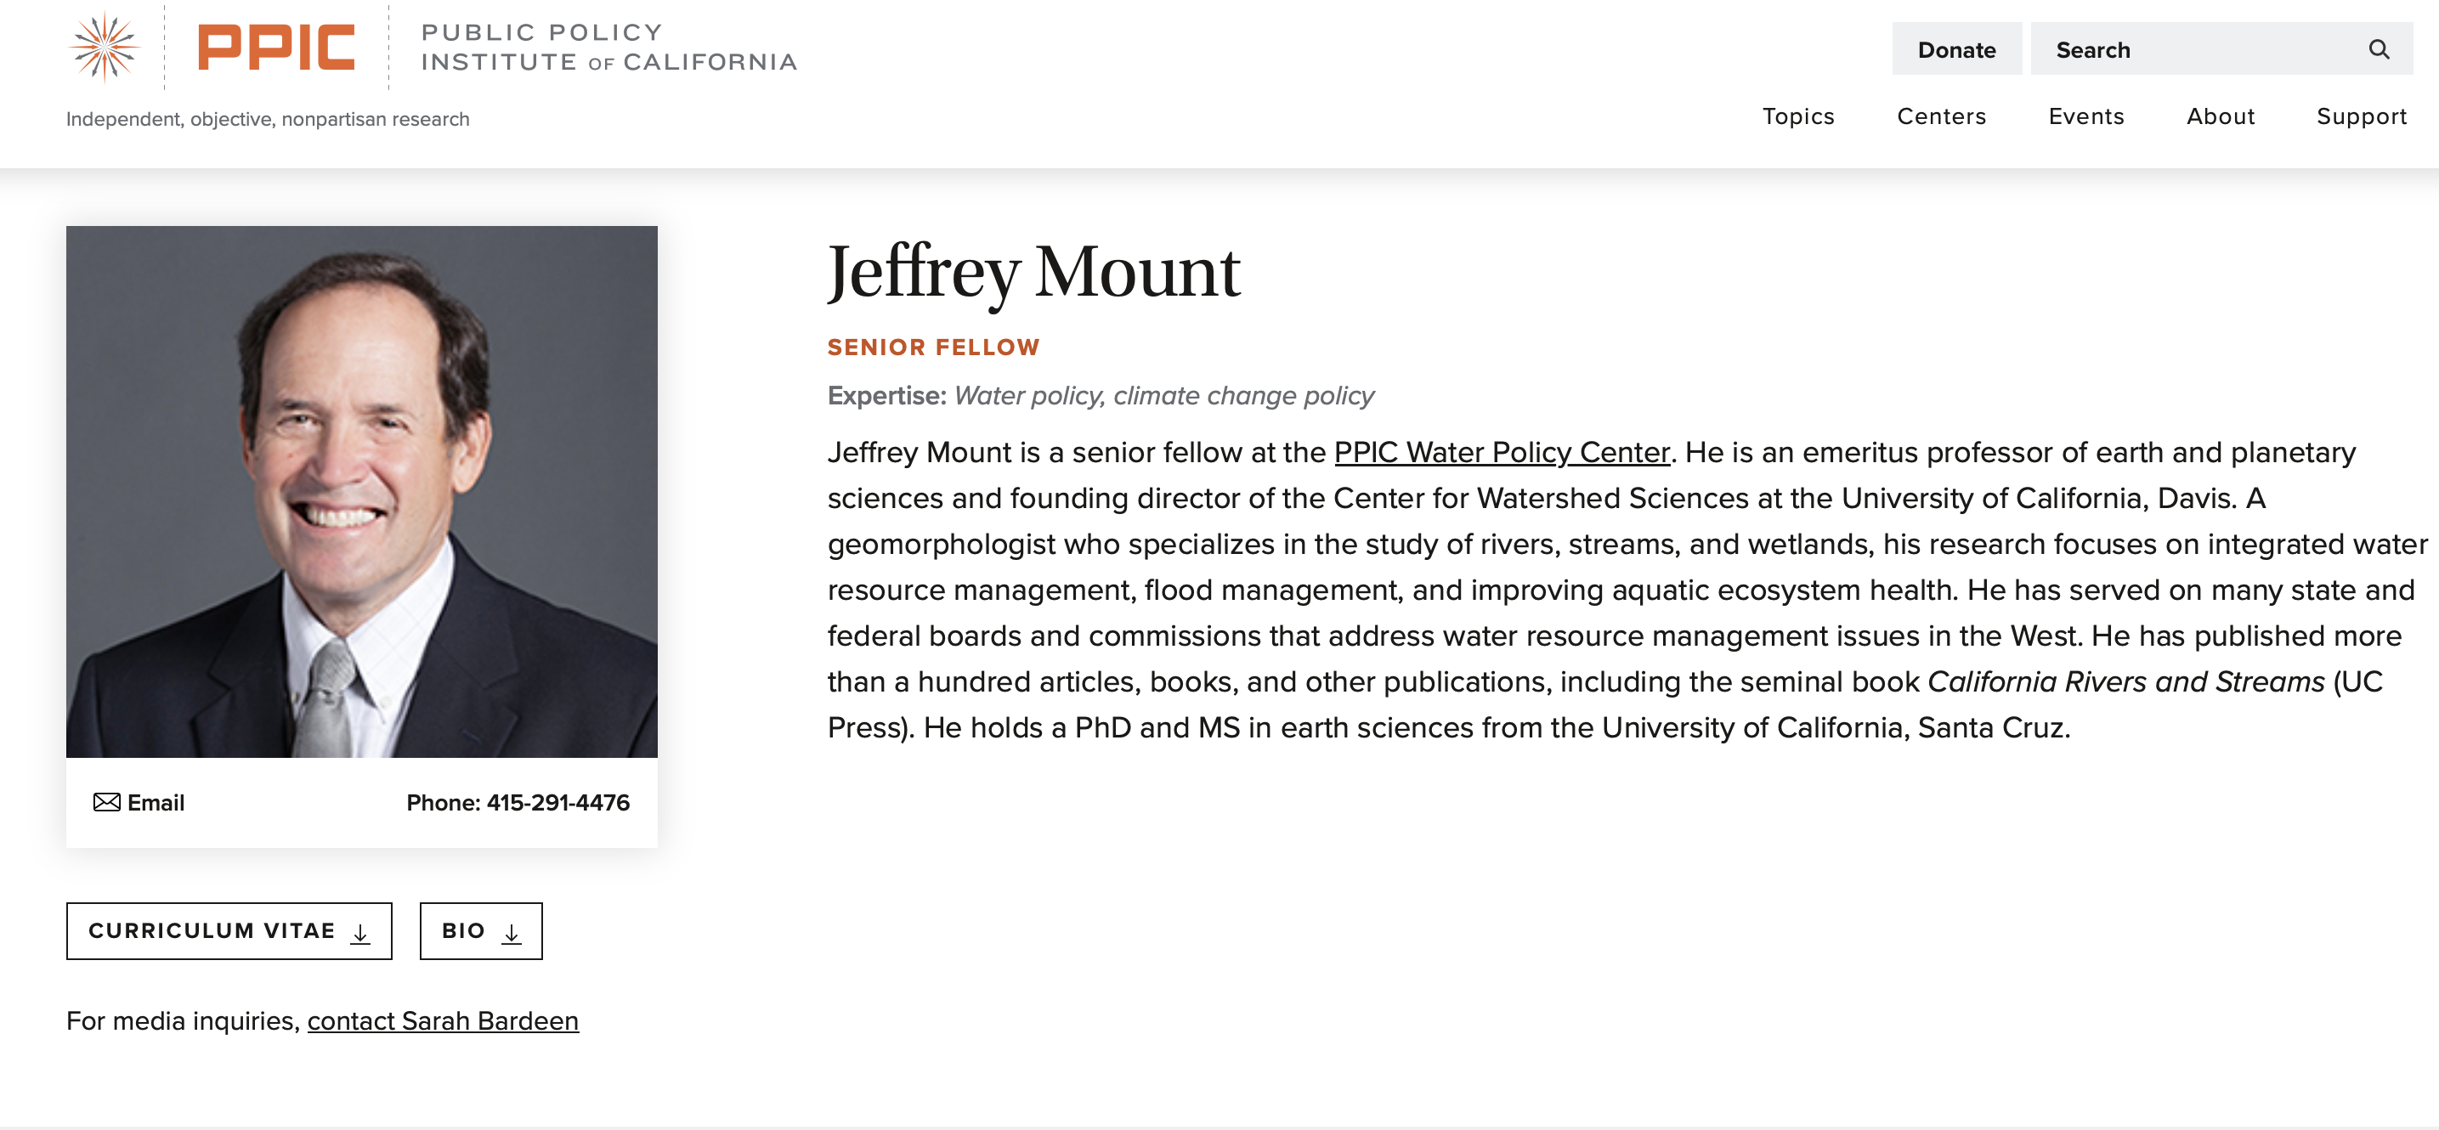Follow the PPIC Water Policy Center link
This screenshot has height=1130, width=2439.
(1502, 452)
